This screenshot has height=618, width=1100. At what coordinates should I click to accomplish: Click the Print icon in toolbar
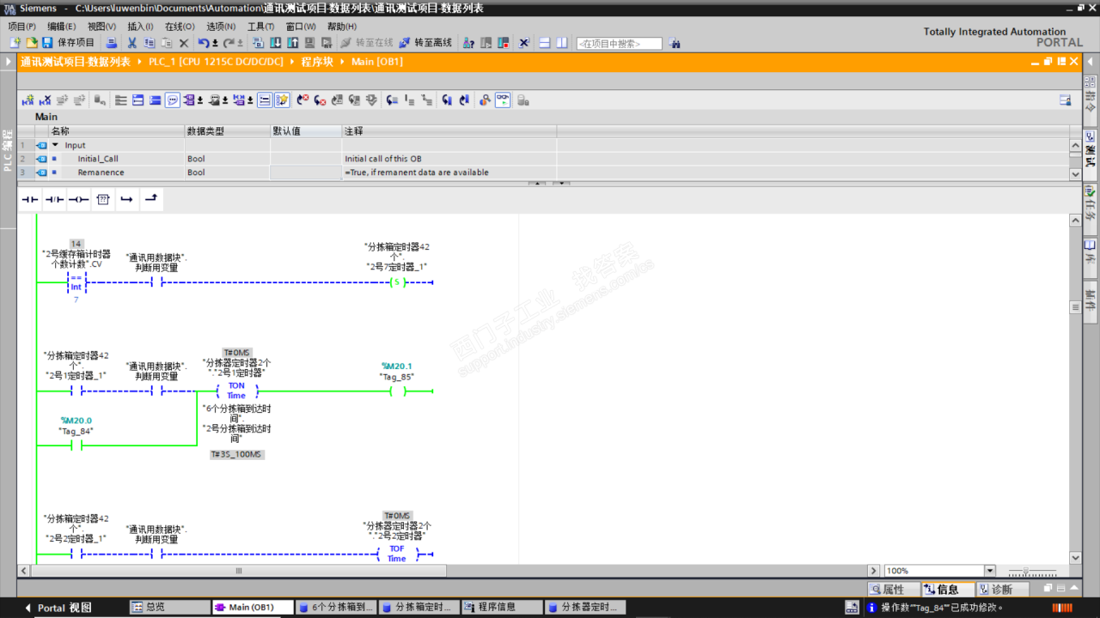(111, 43)
